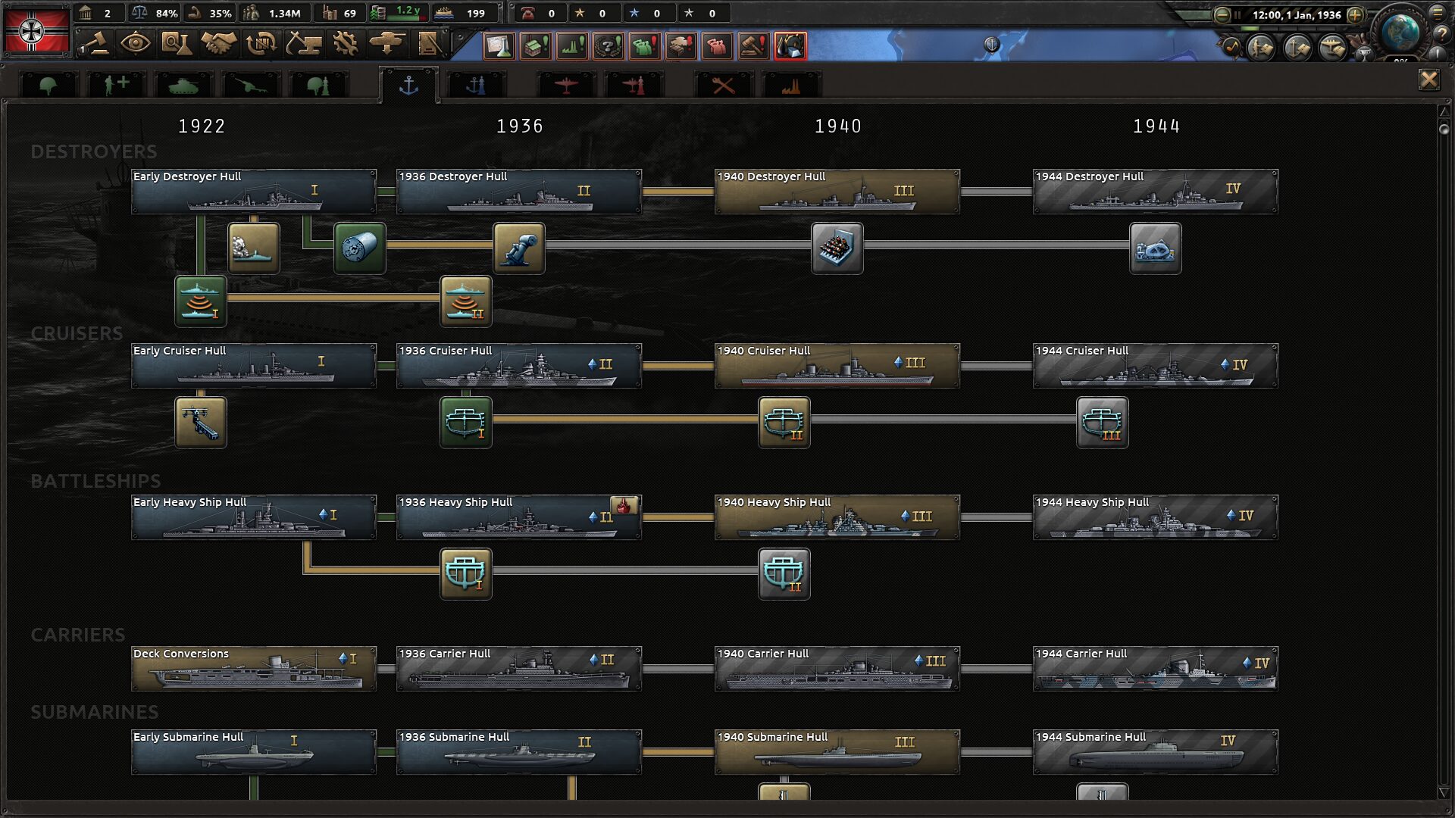
Task: Research the 1936 Heavy Ship Hull
Action: click(519, 517)
